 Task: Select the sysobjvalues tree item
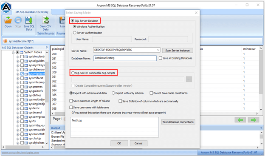click(x=37, y=143)
